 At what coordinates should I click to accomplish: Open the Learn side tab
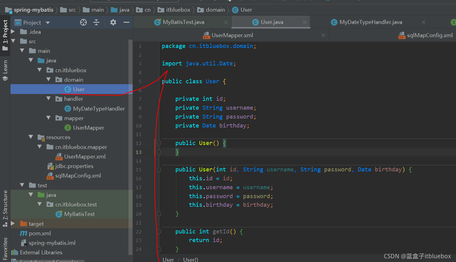tap(5, 70)
